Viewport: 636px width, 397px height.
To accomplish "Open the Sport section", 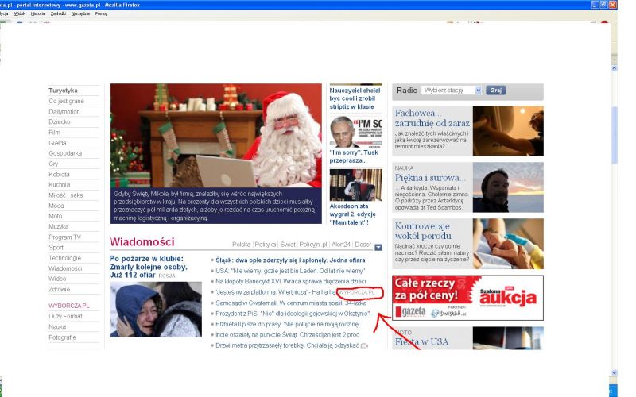I will pos(56,247).
